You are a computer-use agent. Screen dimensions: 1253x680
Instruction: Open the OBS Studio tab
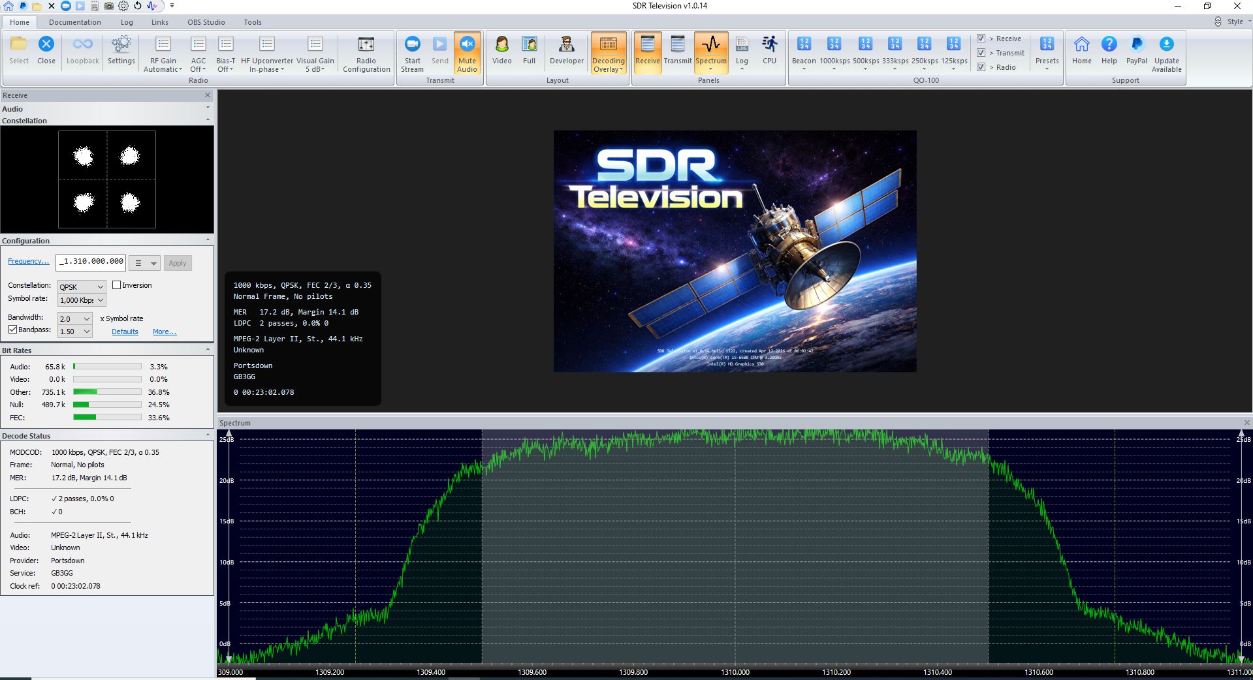206,22
